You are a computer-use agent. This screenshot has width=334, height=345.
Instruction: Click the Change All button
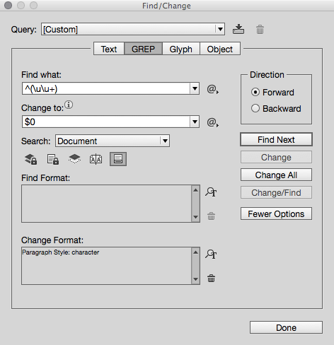coord(276,175)
